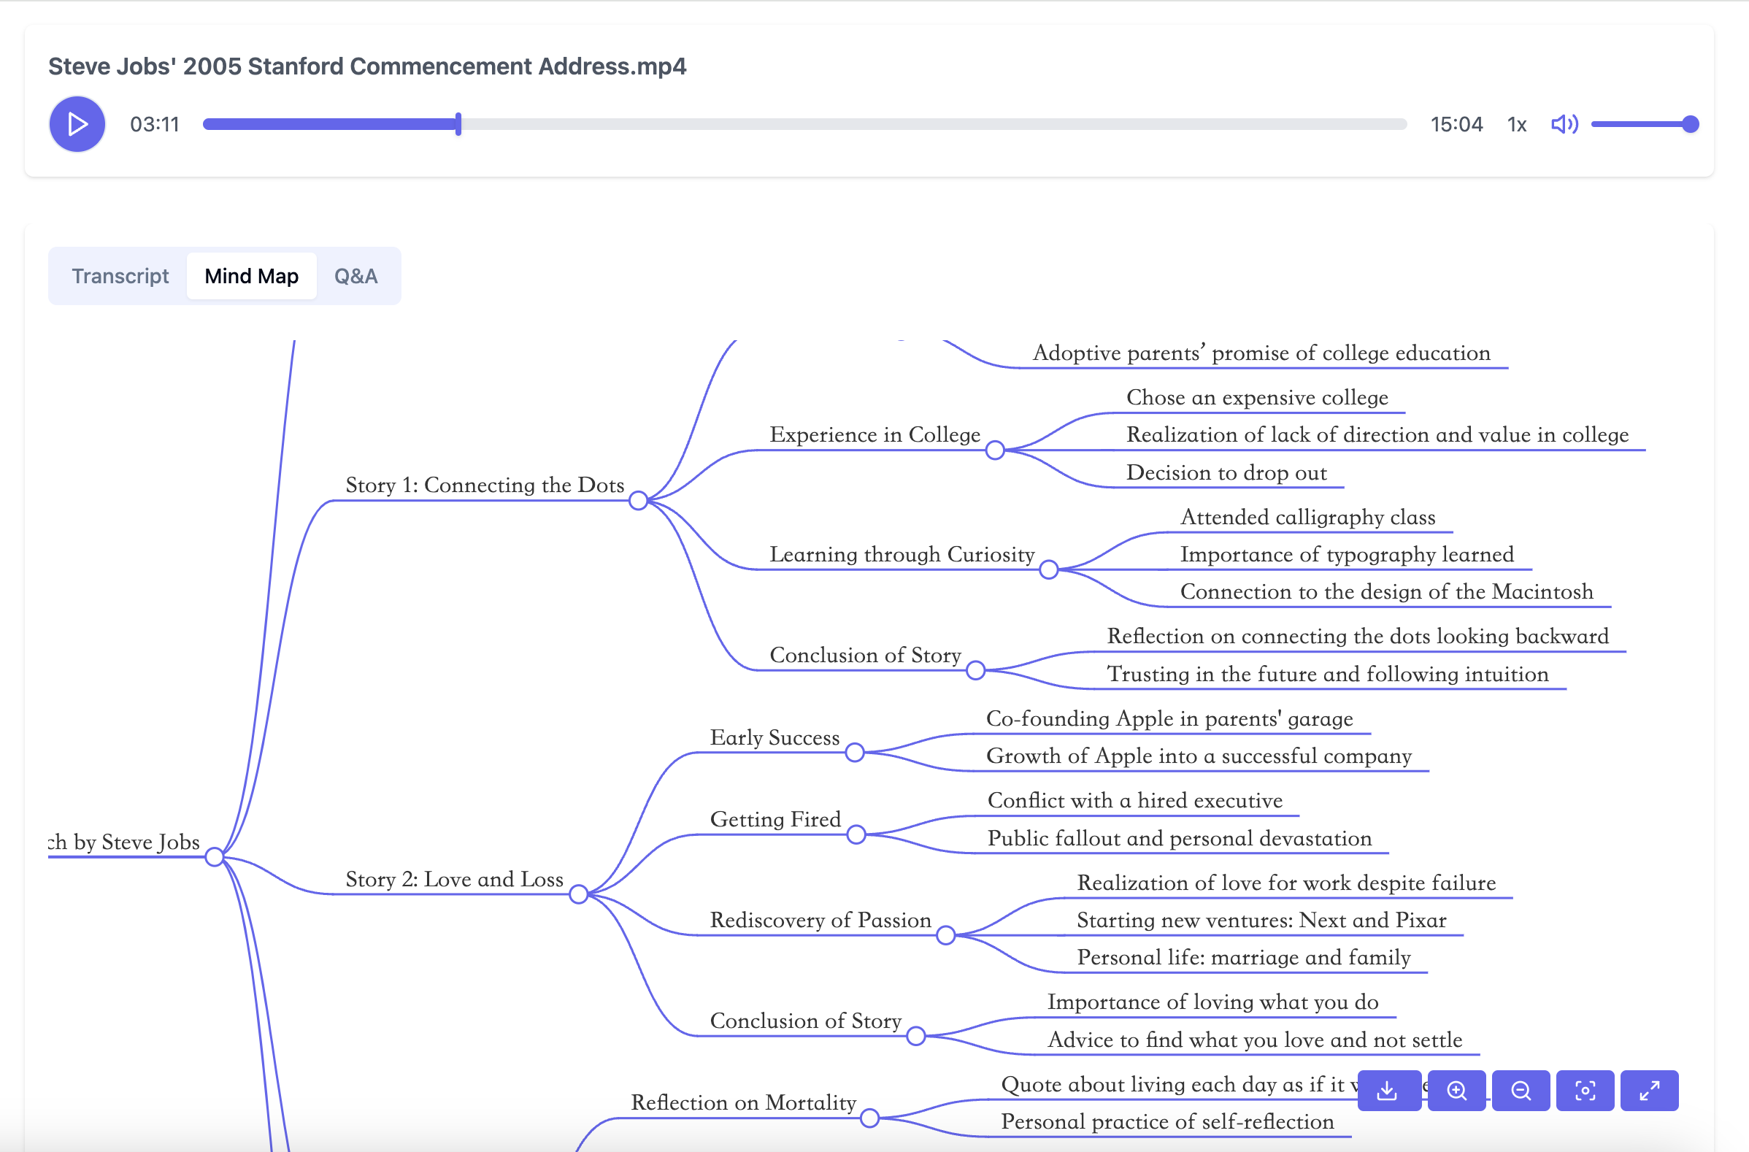Expand mind map to fullscreen
The height and width of the screenshot is (1152, 1749).
(1649, 1090)
